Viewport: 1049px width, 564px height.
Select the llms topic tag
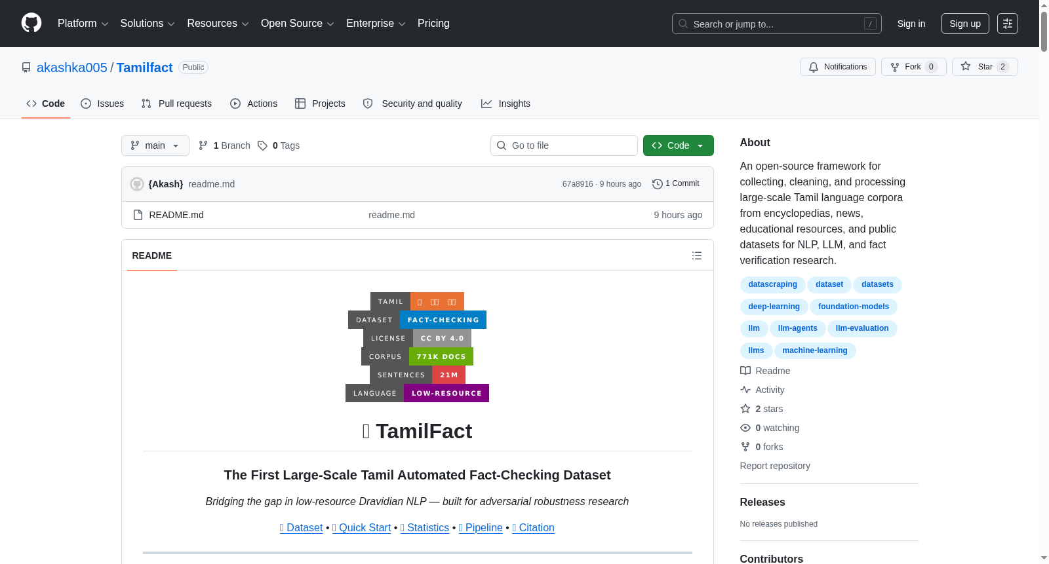[757, 350]
